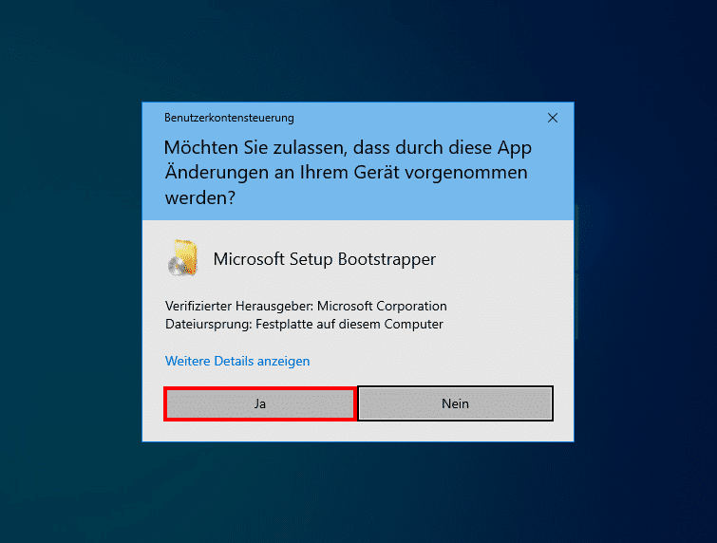Click the Benutzerkontensteuerung title text
Viewport: 717px width, 543px height.
(x=229, y=118)
